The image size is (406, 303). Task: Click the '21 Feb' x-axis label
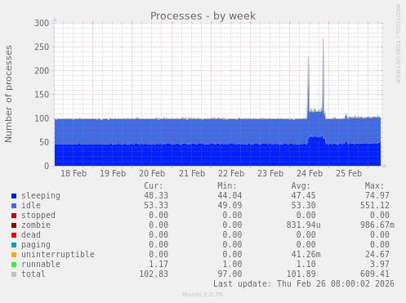(x=192, y=173)
